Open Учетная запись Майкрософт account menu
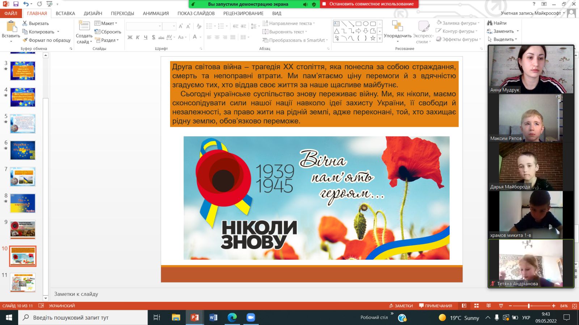 click(533, 13)
